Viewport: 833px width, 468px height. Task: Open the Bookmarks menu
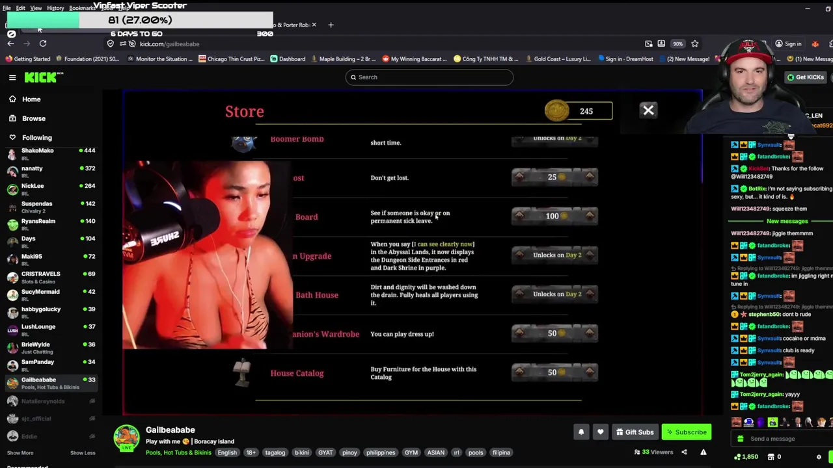(x=82, y=8)
